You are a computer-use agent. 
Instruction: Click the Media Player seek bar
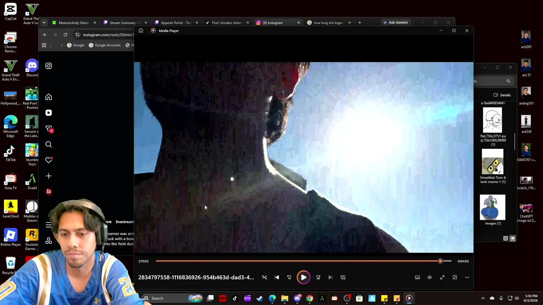point(303,261)
